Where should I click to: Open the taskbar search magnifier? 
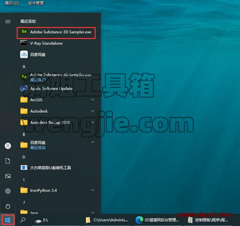click(x=23, y=220)
